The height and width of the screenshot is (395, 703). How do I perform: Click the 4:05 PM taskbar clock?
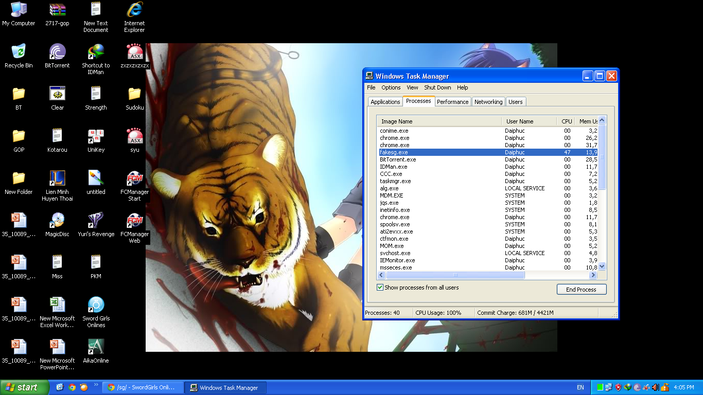pyautogui.click(x=683, y=387)
